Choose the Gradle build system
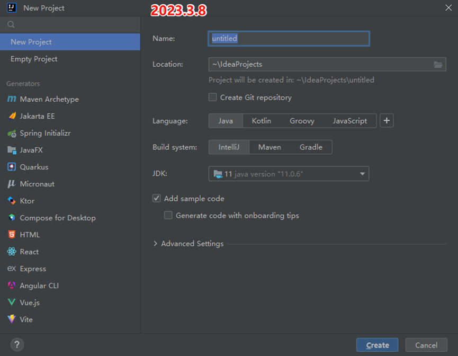 pyautogui.click(x=311, y=147)
